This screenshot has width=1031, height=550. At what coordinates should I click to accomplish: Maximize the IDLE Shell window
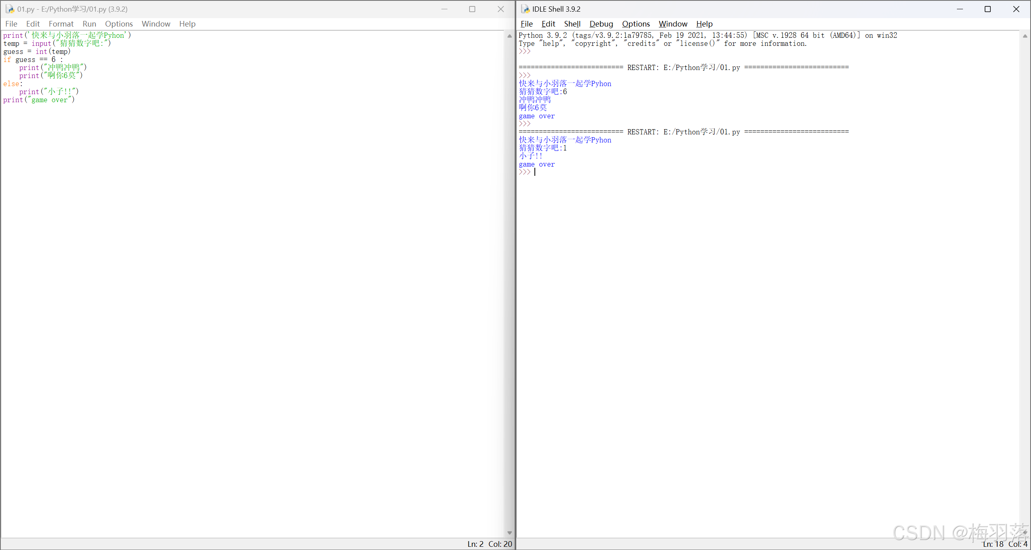(x=988, y=9)
